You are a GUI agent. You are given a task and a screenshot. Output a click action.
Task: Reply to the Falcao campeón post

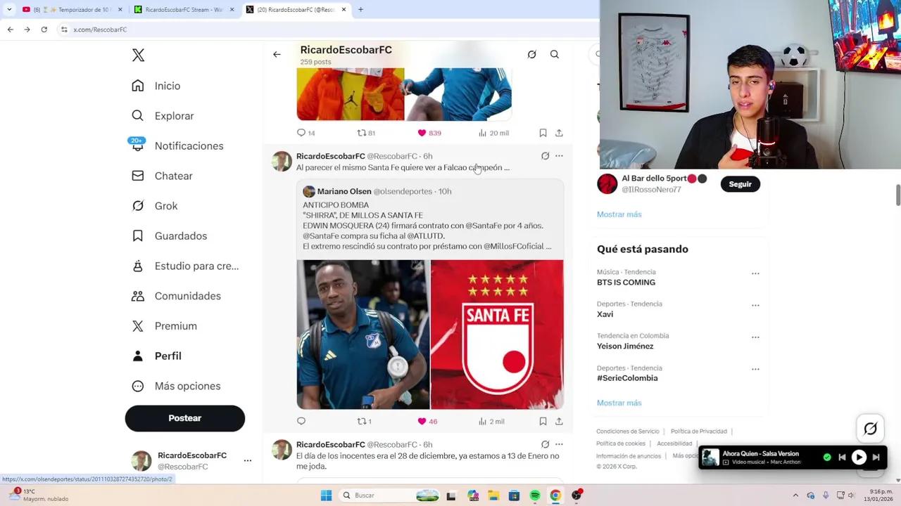pos(301,422)
